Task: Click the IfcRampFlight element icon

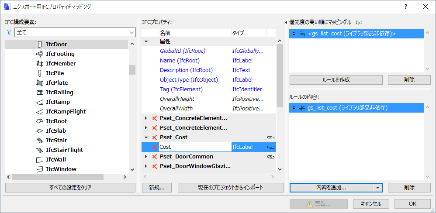Action: [x=39, y=112]
